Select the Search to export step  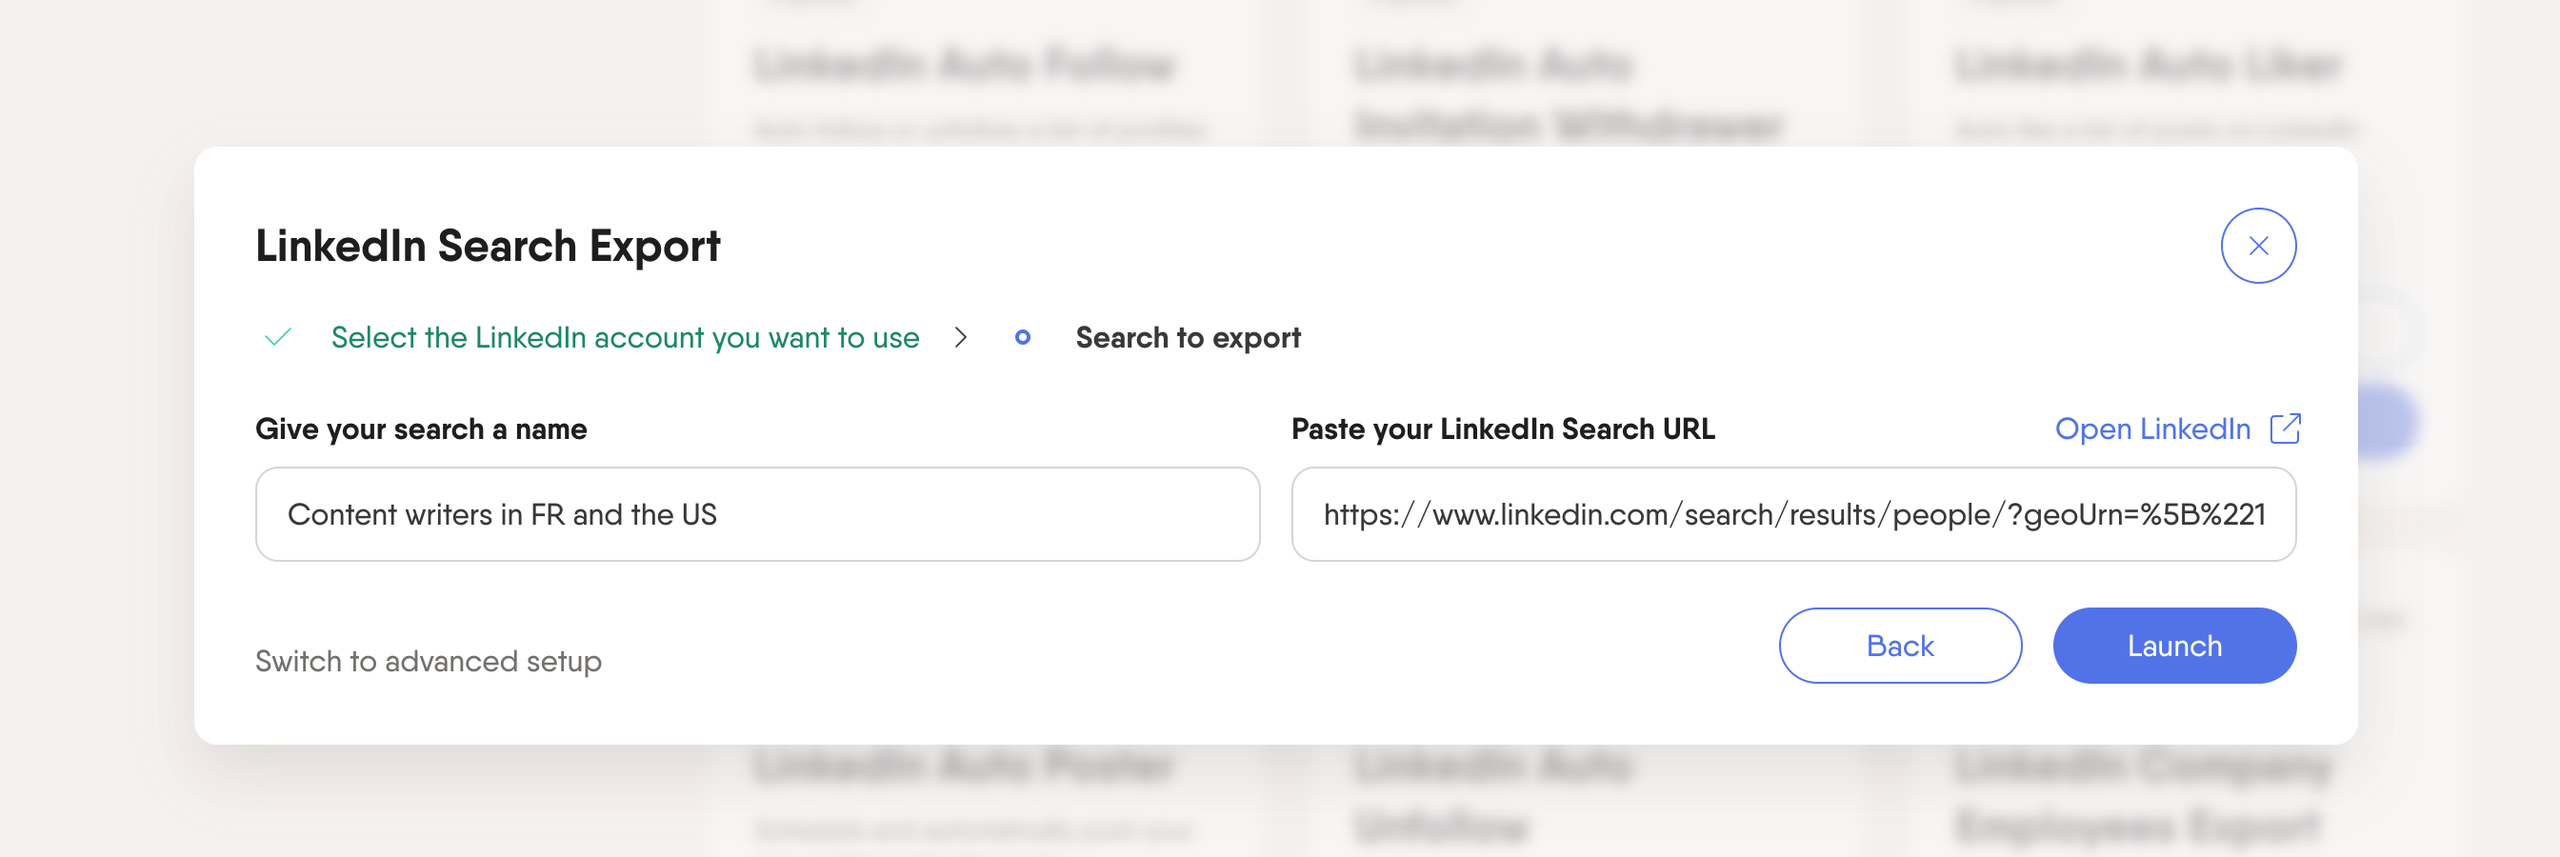[x=1187, y=338]
